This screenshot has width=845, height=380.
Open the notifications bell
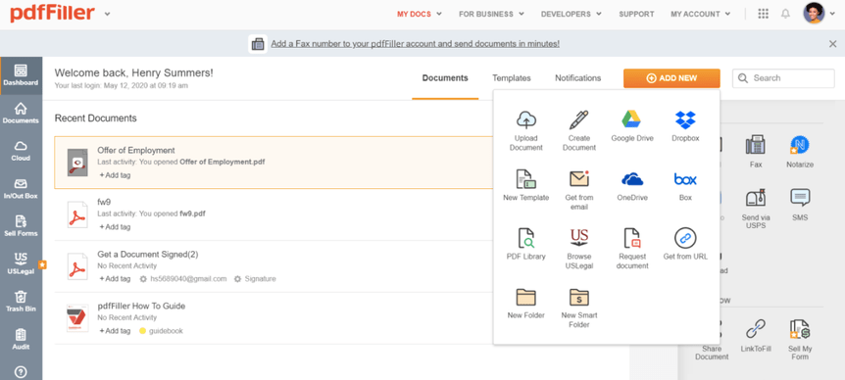click(x=786, y=14)
